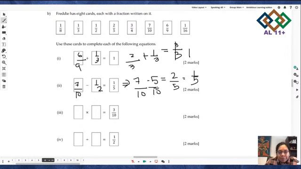Click the trash delete tool

4,86
